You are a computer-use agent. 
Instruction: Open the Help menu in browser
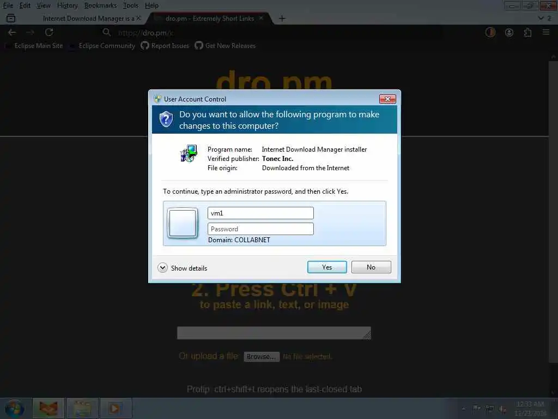tap(151, 5)
